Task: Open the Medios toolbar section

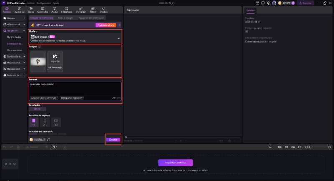Action: point(7,10)
